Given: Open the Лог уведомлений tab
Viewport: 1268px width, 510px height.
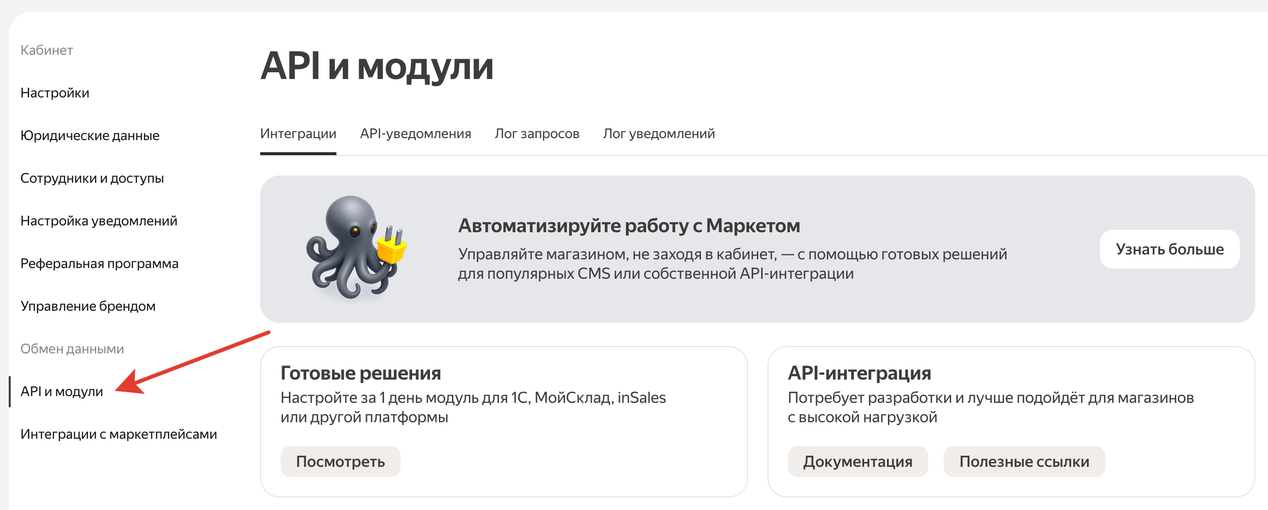Looking at the screenshot, I should (x=659, y=133).
